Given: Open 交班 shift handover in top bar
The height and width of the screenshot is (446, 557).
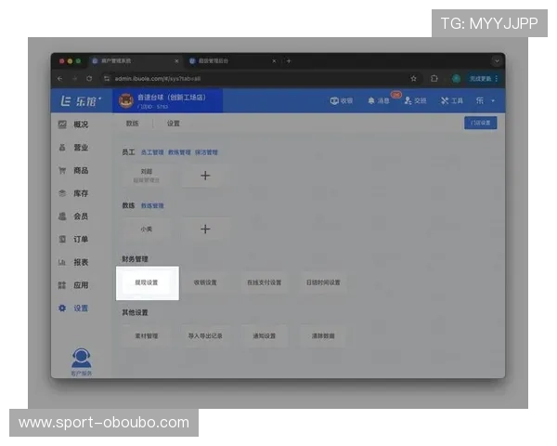Looking at the screenshot, I should point(415,100).
